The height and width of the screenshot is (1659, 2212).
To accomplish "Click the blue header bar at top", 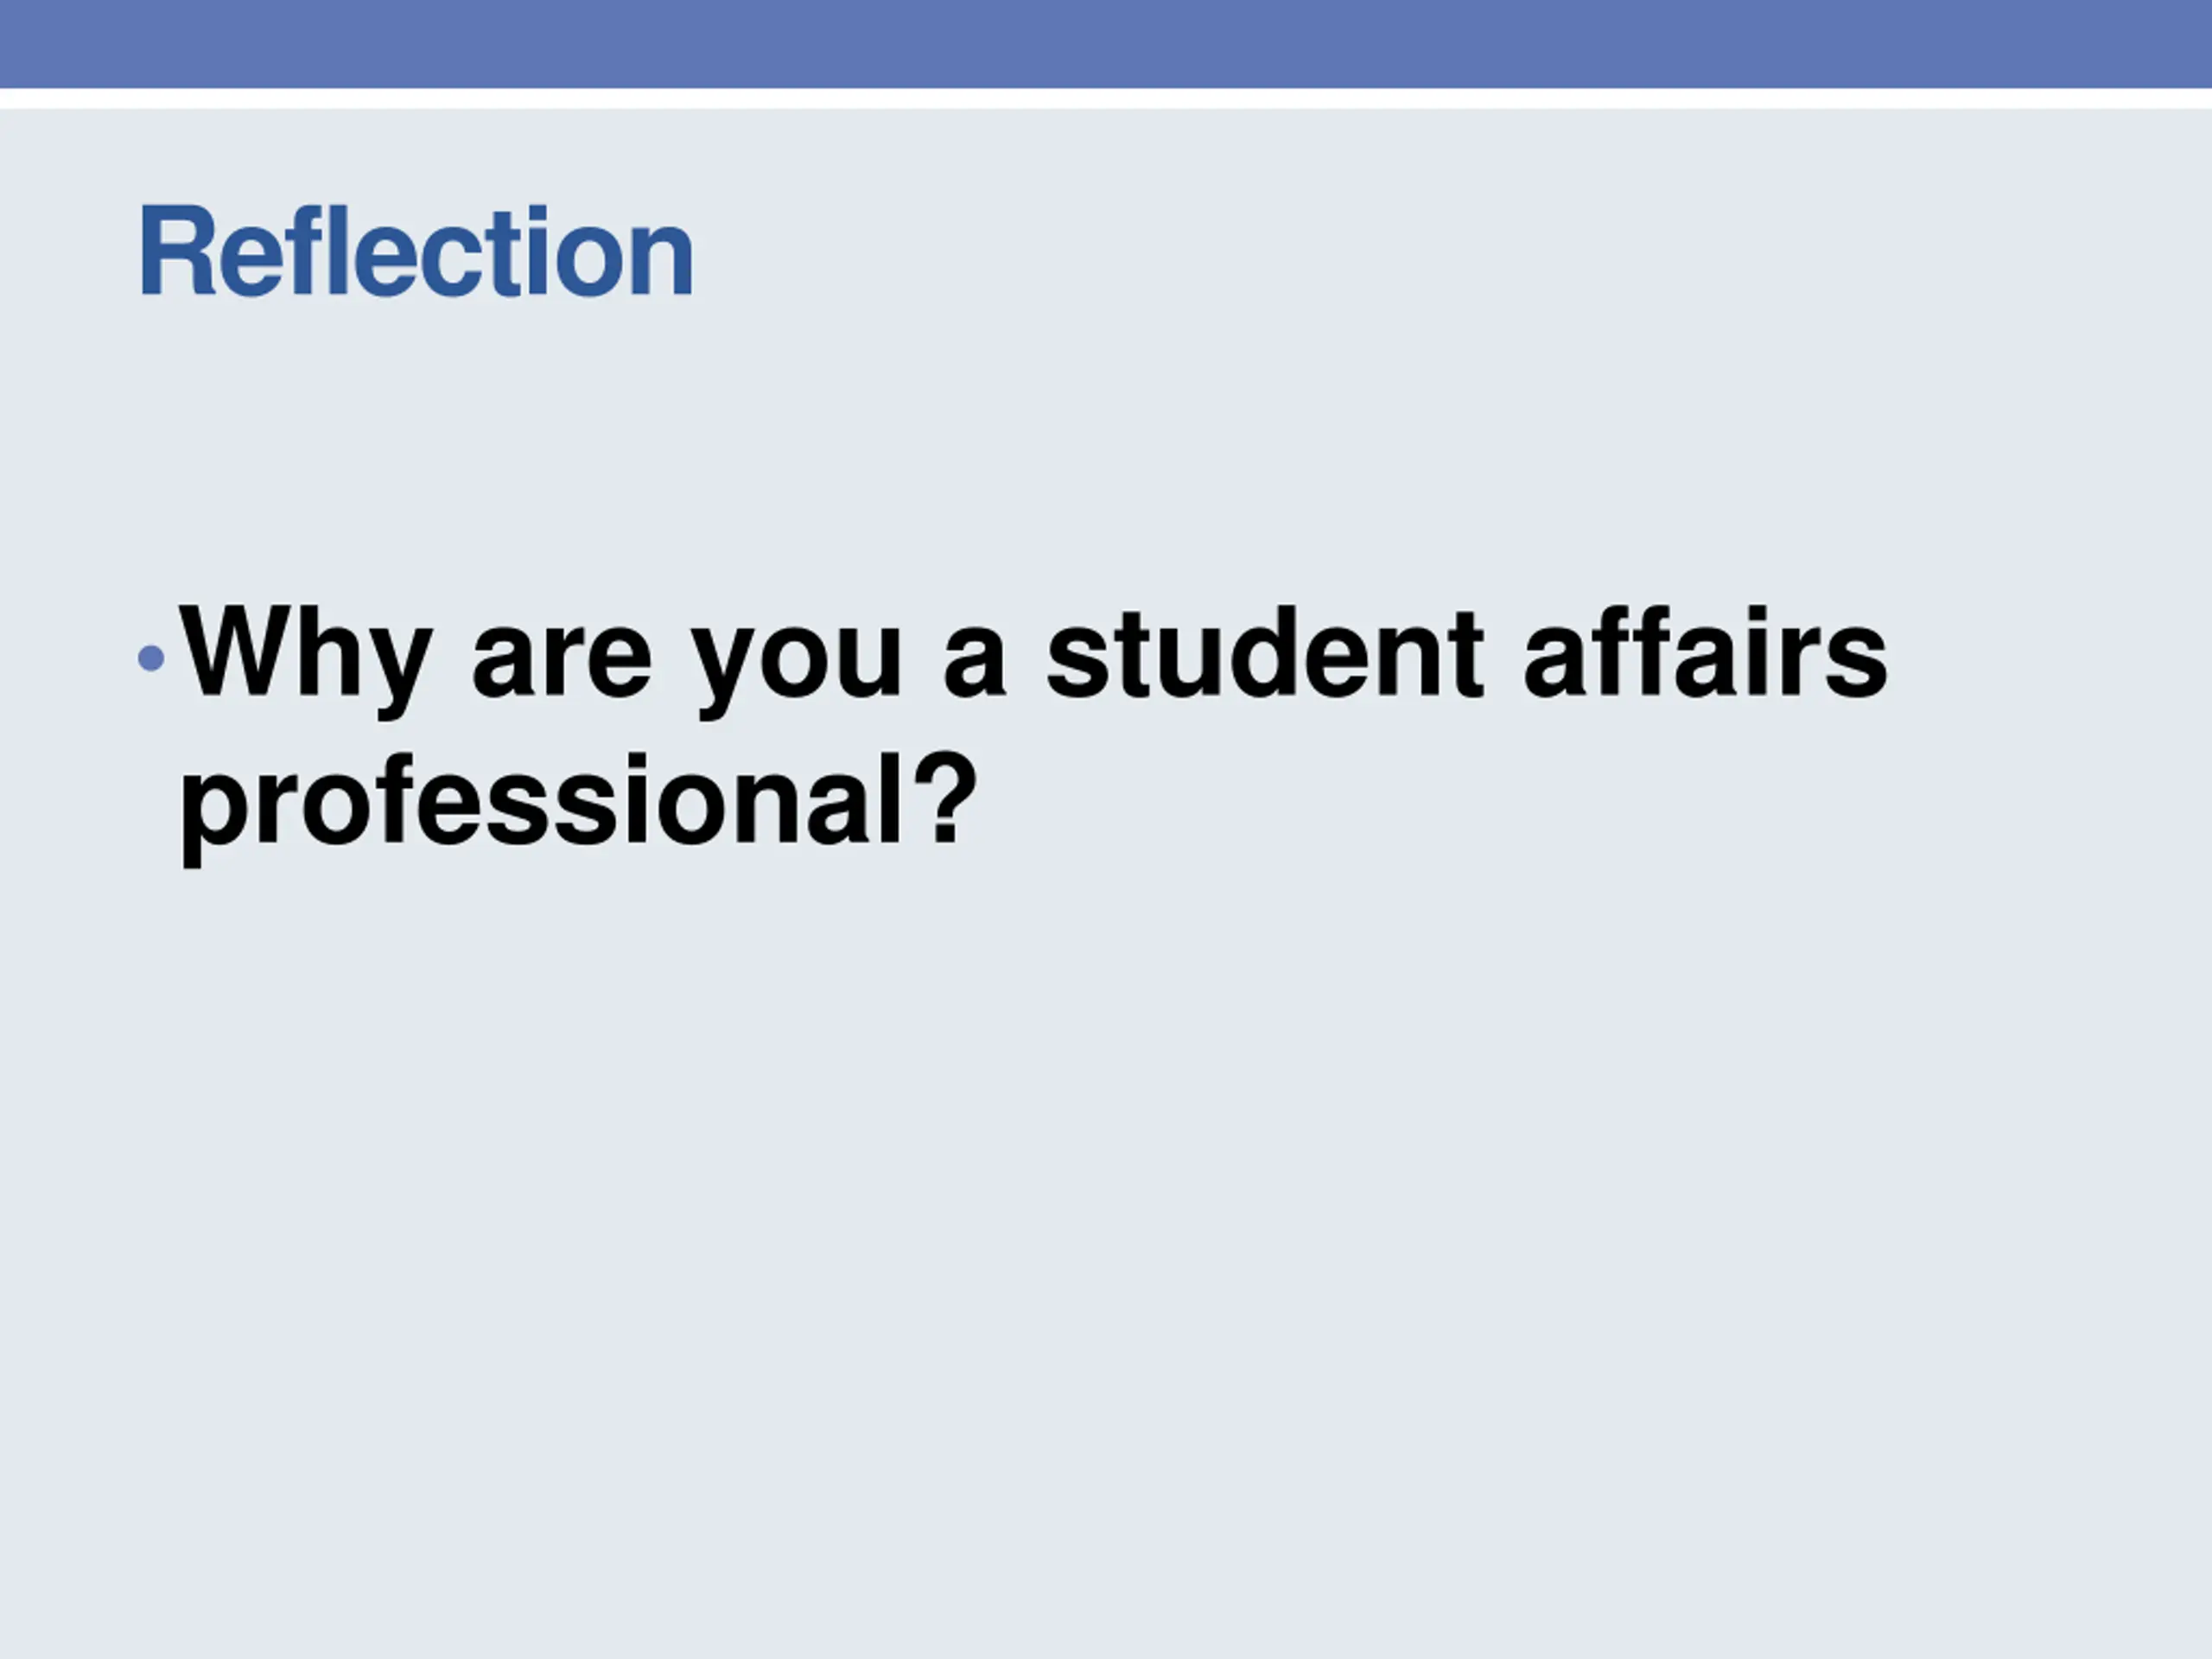I will (x=1106, y=44).
